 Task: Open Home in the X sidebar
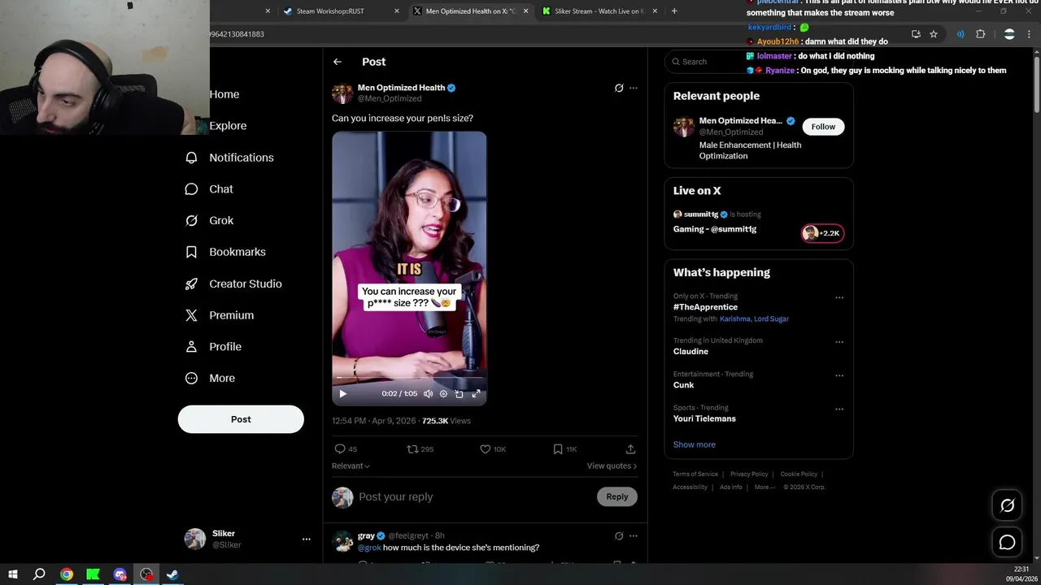click(224, 94)
